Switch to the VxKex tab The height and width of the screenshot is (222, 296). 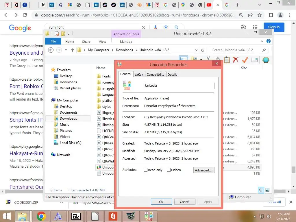pyautogui.click(x=139, y=75)
